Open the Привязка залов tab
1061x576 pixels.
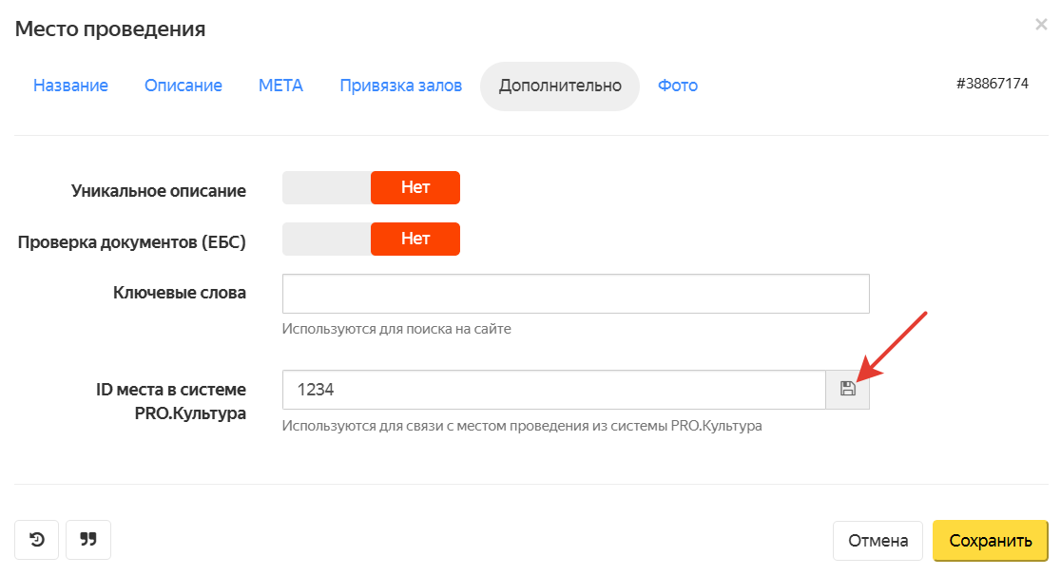click(401, 86)
